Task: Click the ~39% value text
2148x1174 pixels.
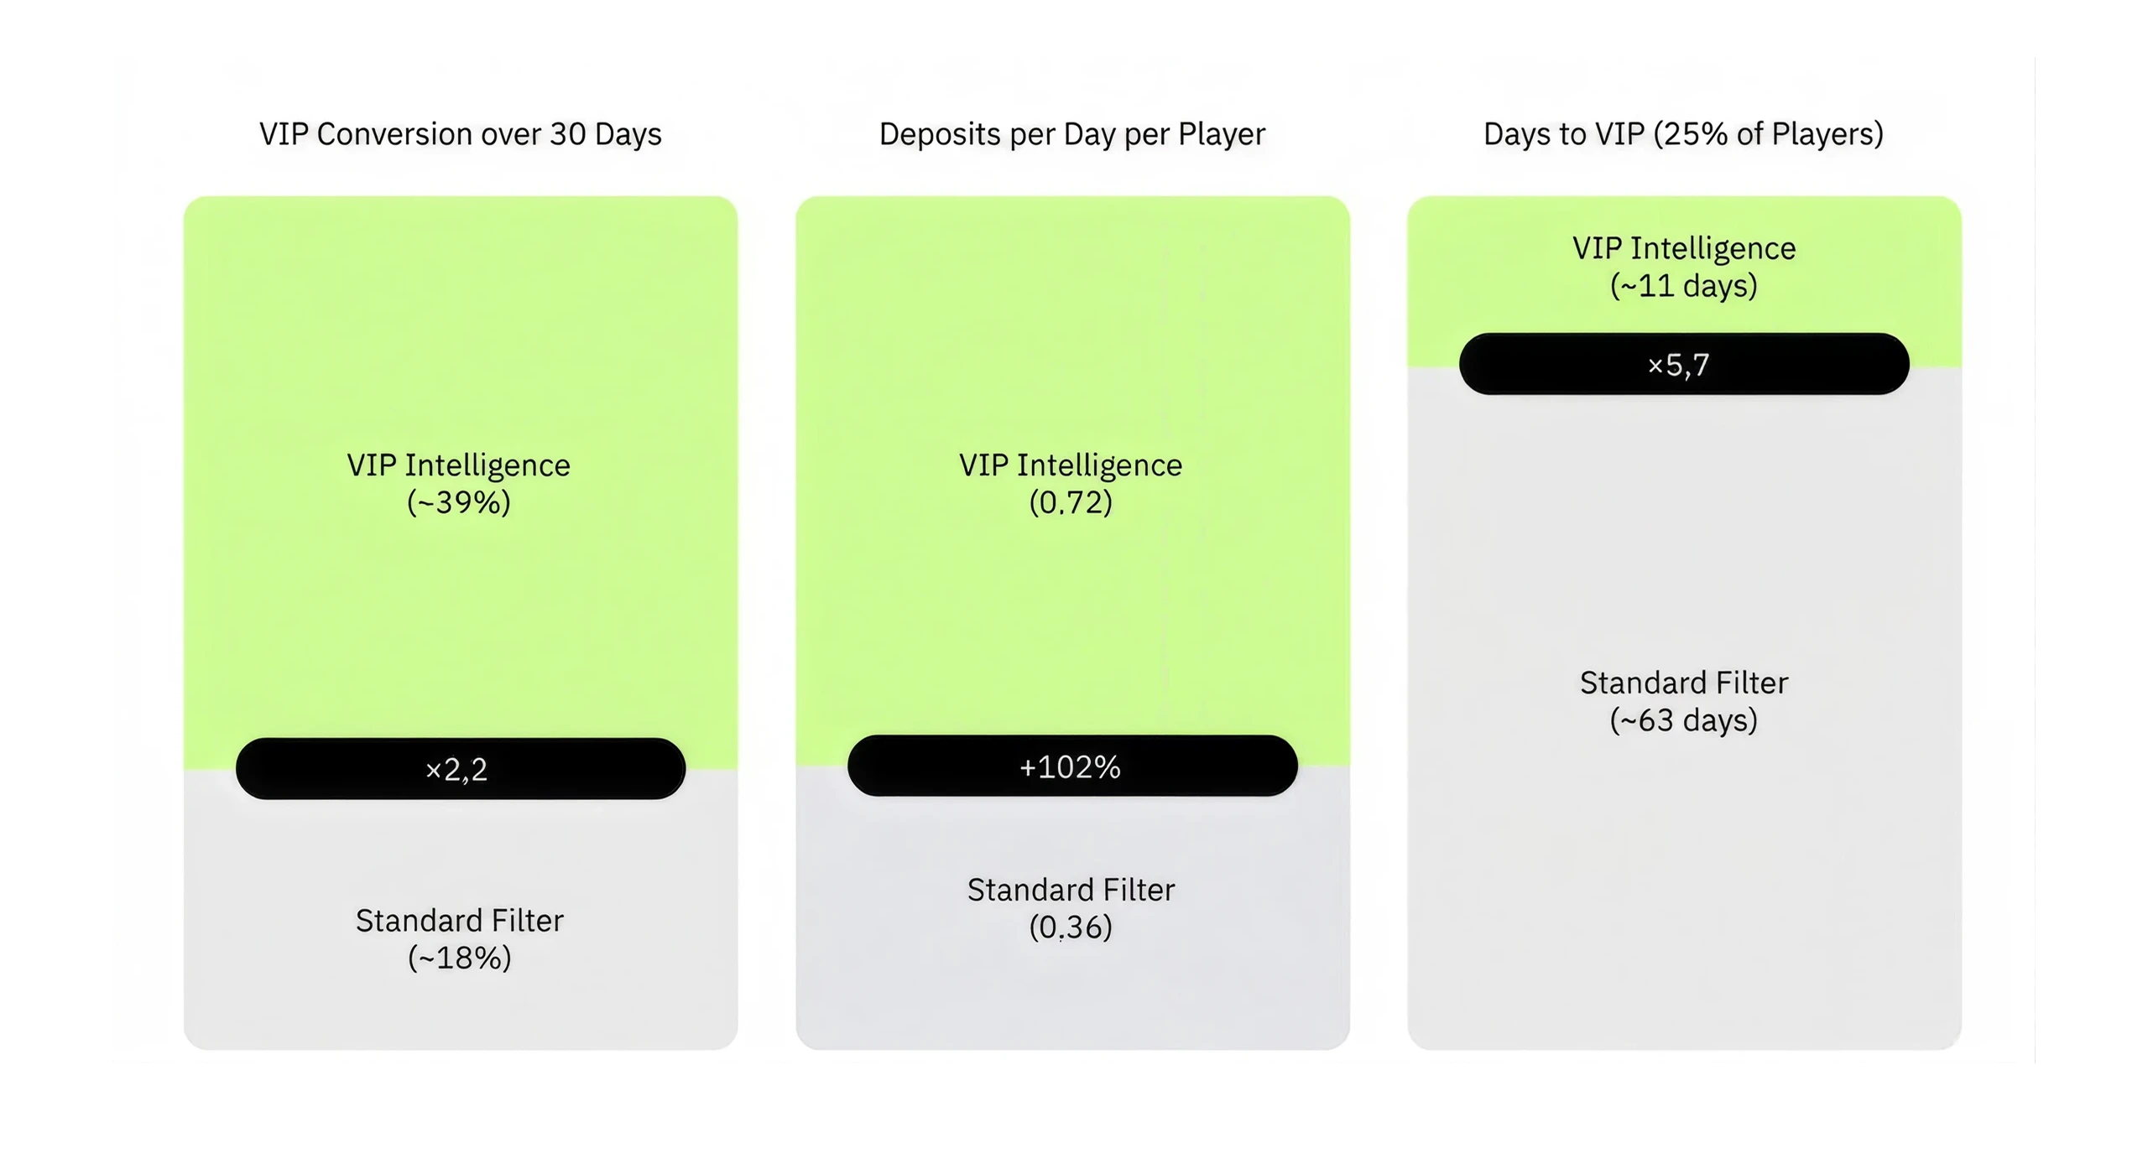Action: point(459,502)
